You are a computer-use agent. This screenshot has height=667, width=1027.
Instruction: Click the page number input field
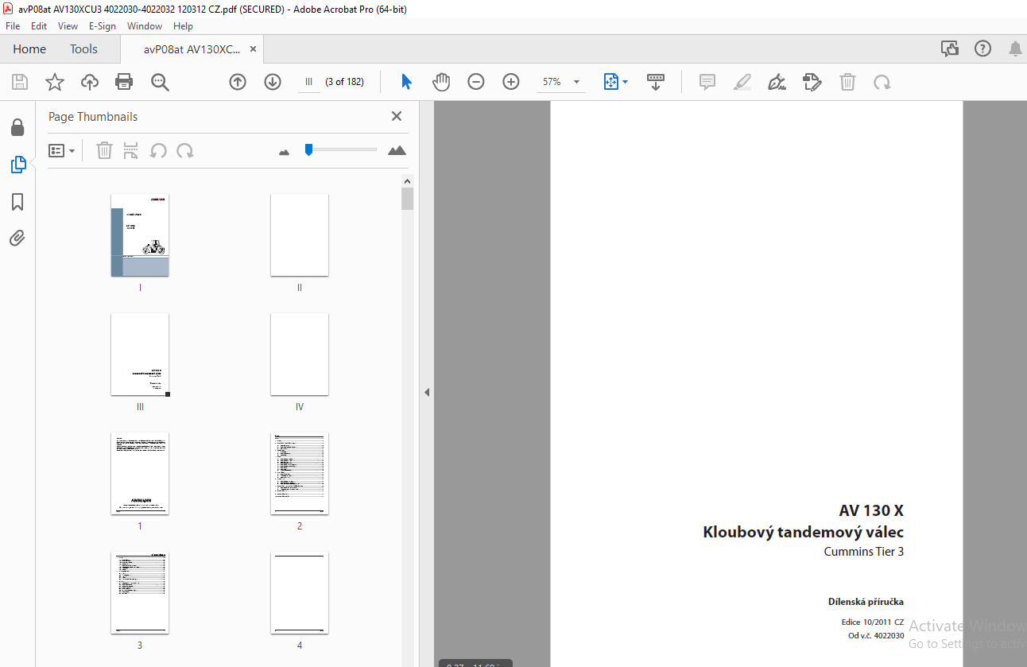pyautogui.click(x=308, y=82)
